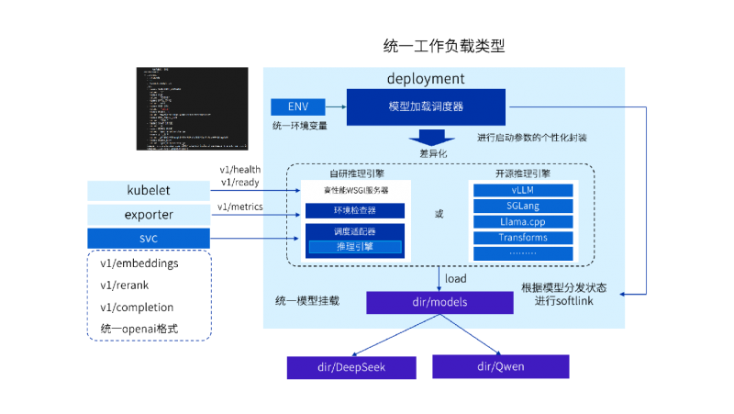Click the v1/embeddings label
This screenshot has height=414, width=734.
(139, 263)
